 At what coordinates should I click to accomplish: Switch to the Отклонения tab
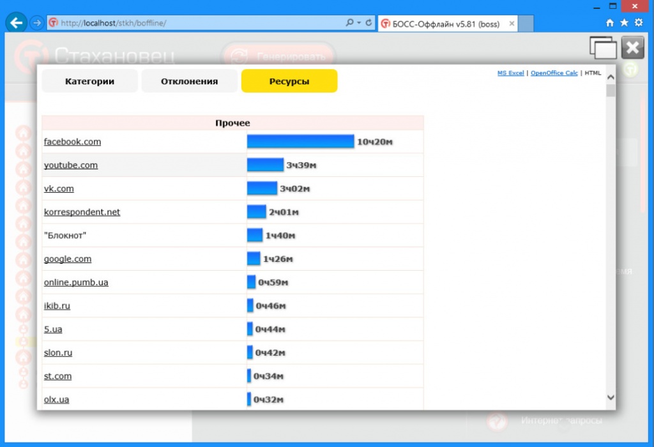point(189,81)
